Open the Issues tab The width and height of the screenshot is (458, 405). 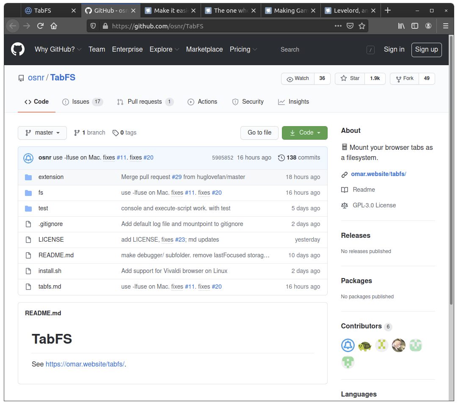(x=83, y=102)
